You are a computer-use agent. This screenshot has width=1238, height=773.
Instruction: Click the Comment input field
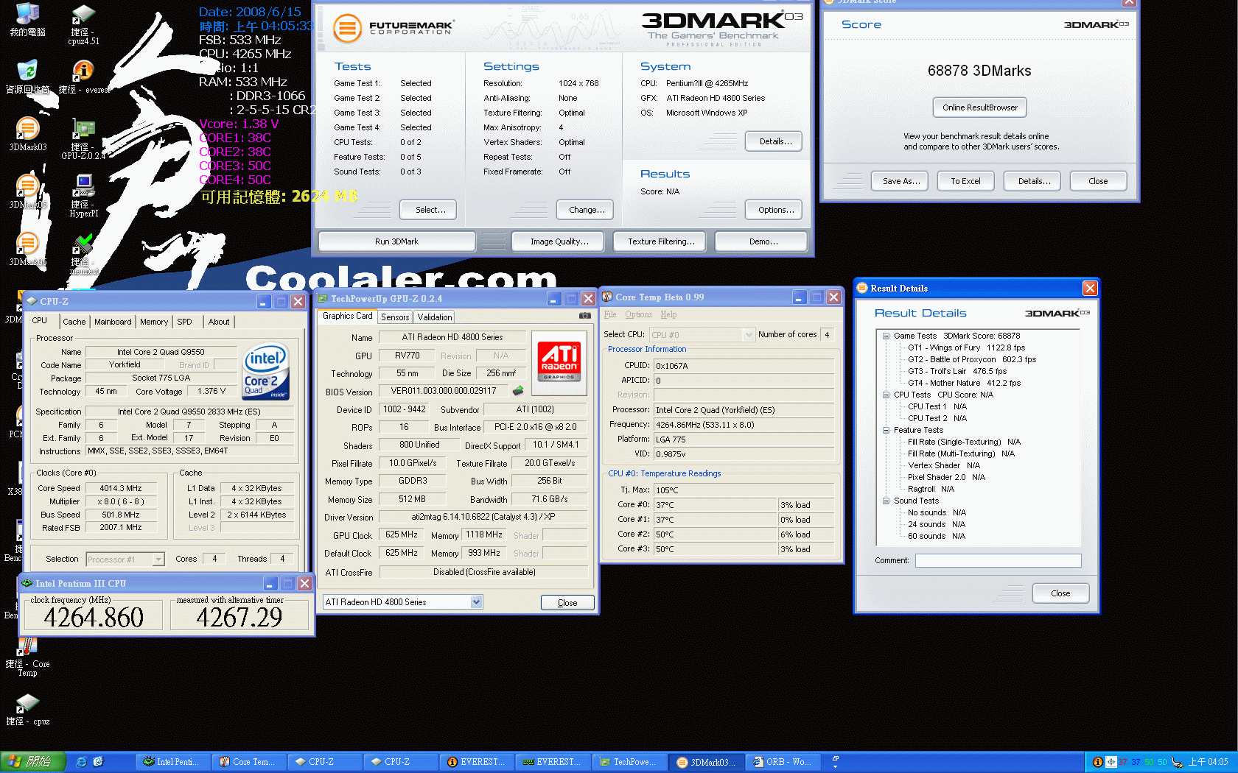998,560
